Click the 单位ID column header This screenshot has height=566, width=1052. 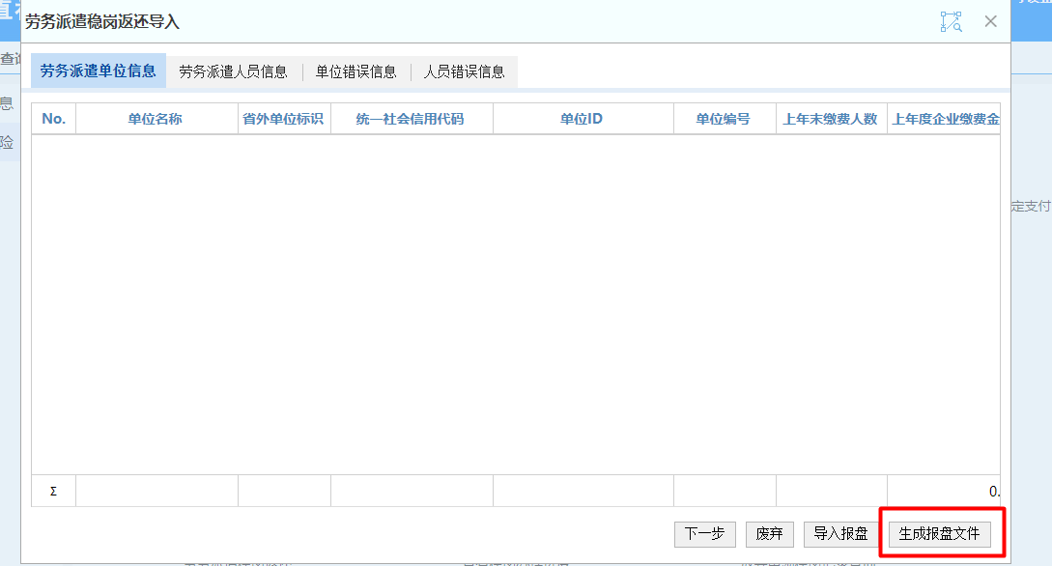click(582, 119)
